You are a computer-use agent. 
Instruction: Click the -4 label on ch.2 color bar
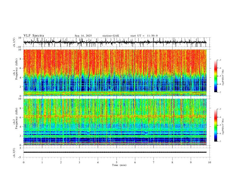coord(220,117)
